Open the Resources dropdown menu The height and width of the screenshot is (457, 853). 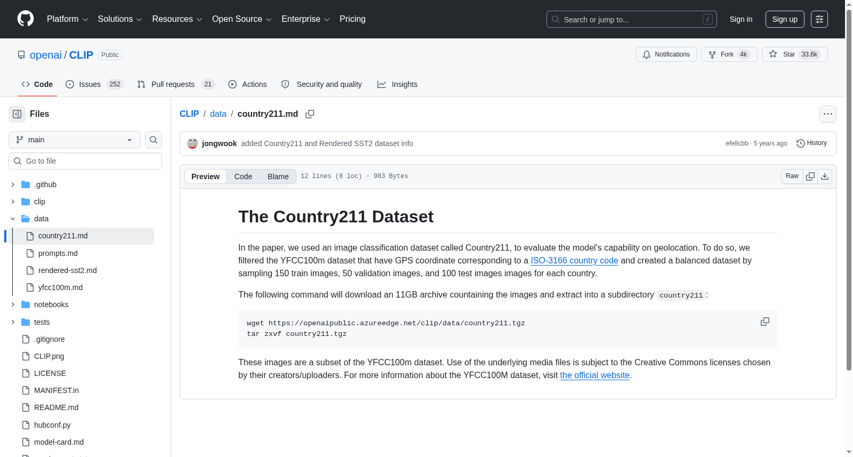click(178, 19)
